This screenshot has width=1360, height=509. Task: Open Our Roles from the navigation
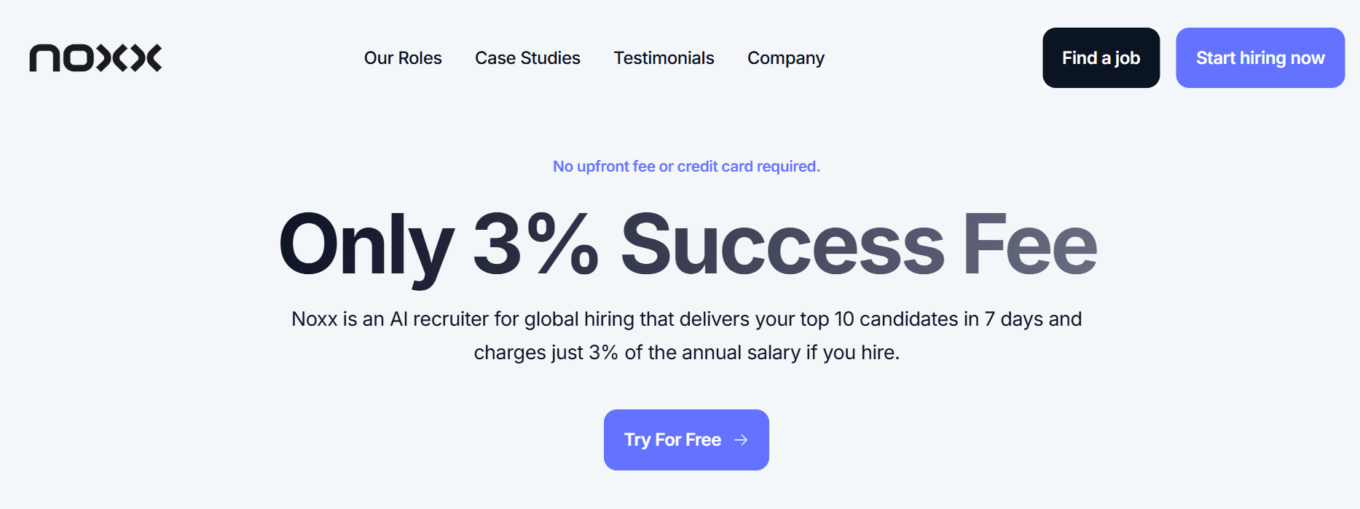click(403, 58)
